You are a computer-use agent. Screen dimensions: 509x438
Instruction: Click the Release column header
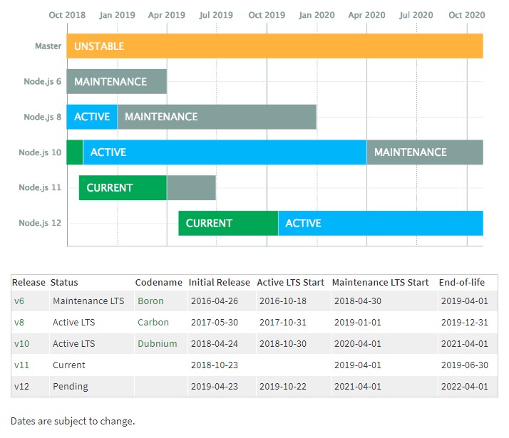[29, 282]
